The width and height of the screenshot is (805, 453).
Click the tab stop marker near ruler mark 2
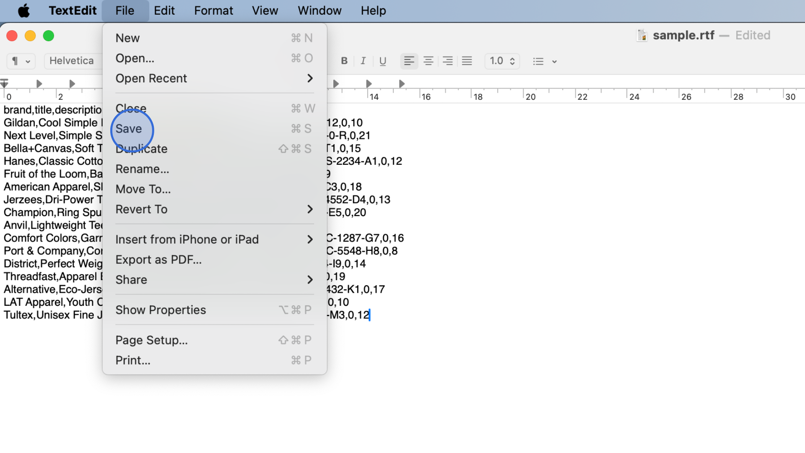[72, 84]
